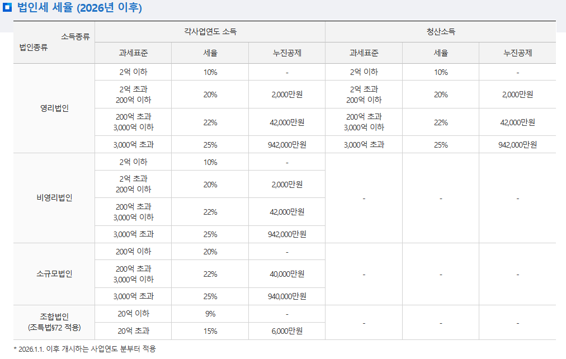Click the 누진공제 column header under 각사업연도 소득
Viewport: 566px width, 359px height.
pos(287,53)
